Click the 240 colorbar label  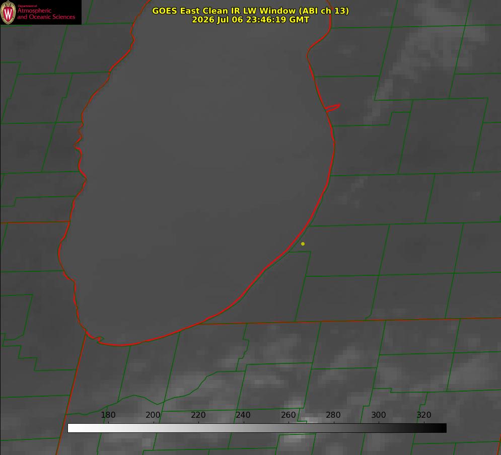point(243,415)
